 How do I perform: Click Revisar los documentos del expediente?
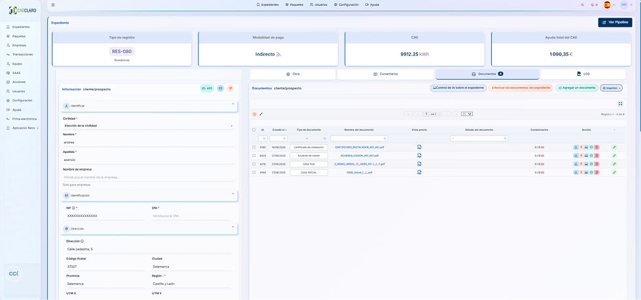pos(521,88)
